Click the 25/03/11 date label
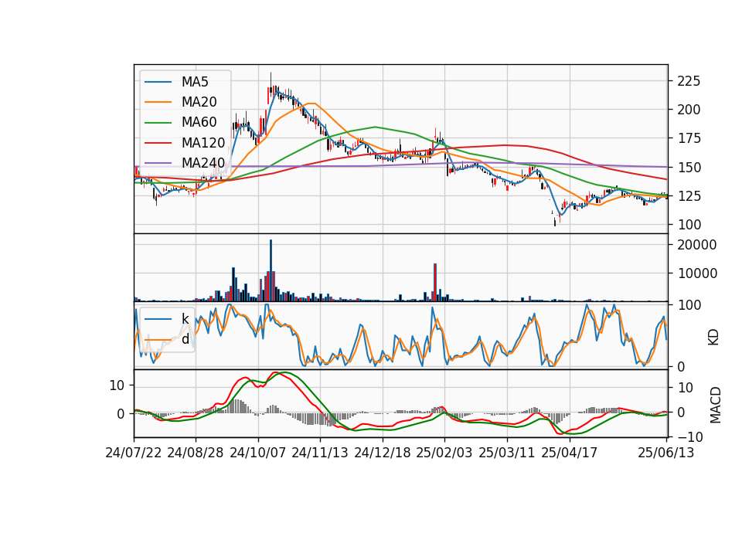The height and width of the screenshot is (533, 742). [x=507, y=453]
